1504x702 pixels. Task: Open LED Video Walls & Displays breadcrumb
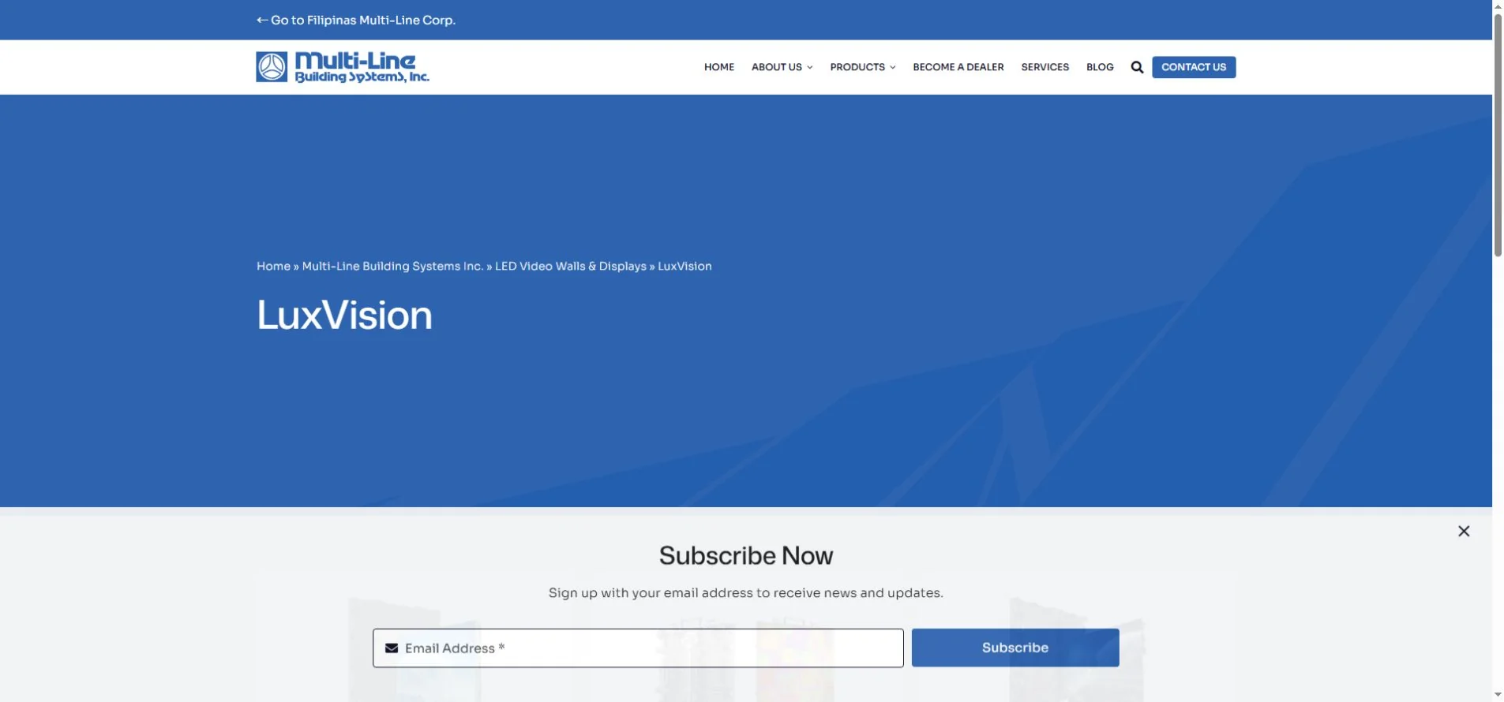[x=571, y=266]
